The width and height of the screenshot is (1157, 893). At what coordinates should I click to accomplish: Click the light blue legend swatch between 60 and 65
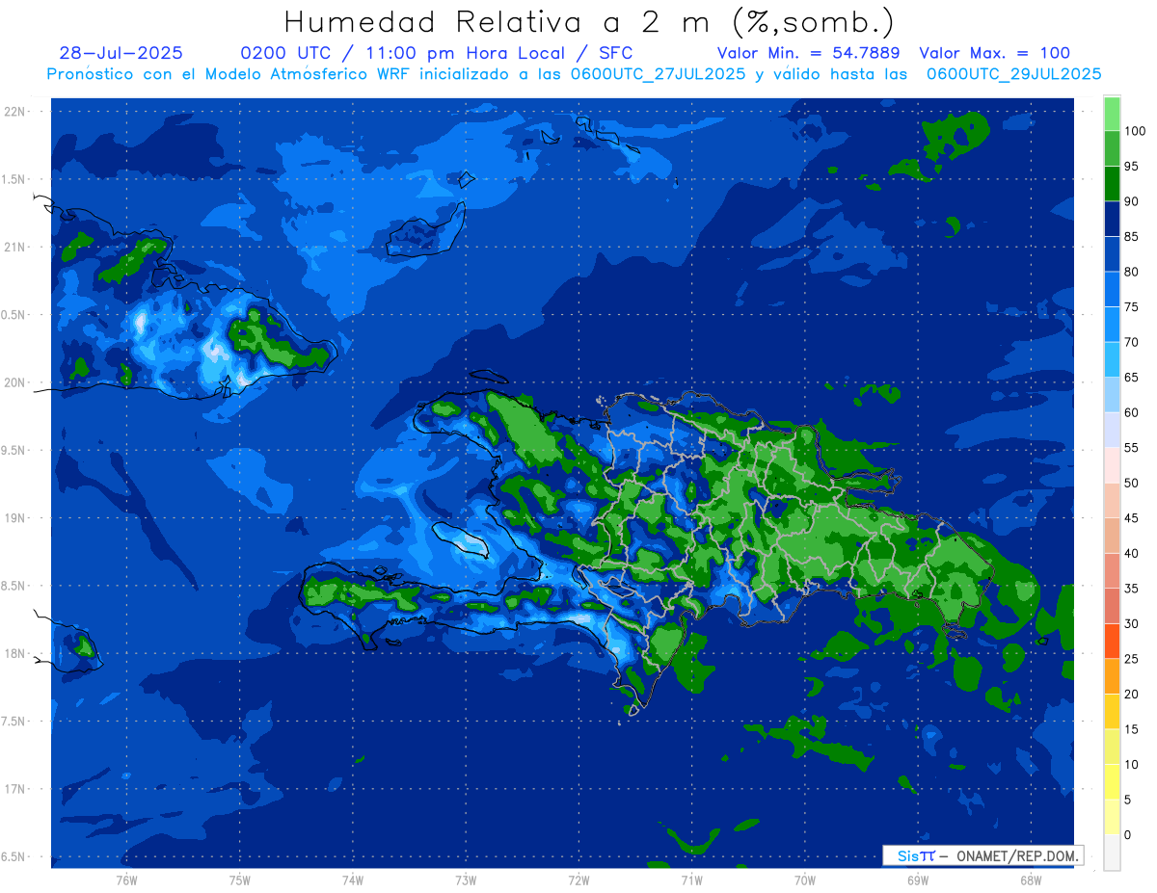pos(1112,395)
